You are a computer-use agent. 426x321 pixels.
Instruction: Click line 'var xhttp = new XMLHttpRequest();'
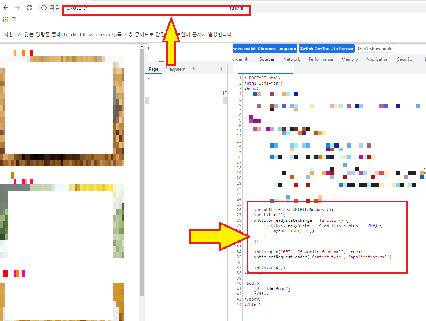[x=293, y=210]
